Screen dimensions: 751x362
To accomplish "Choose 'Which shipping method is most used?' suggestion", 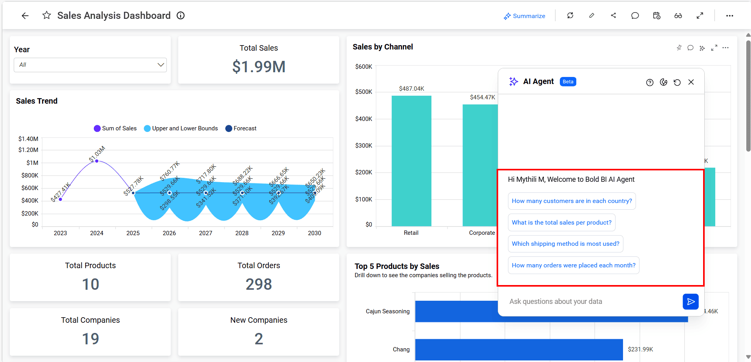I will pyautogui.click(x=565, y=244).
